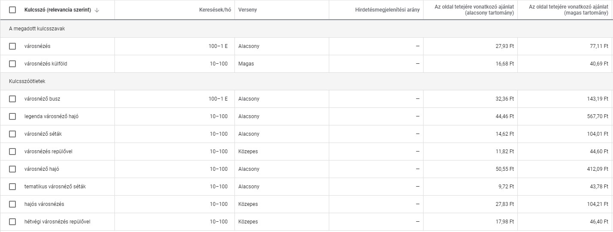The height and width of the screenshot is (232, 613).
Task: Check the városnéző hajó row box
Action: (x=12, y=169)
